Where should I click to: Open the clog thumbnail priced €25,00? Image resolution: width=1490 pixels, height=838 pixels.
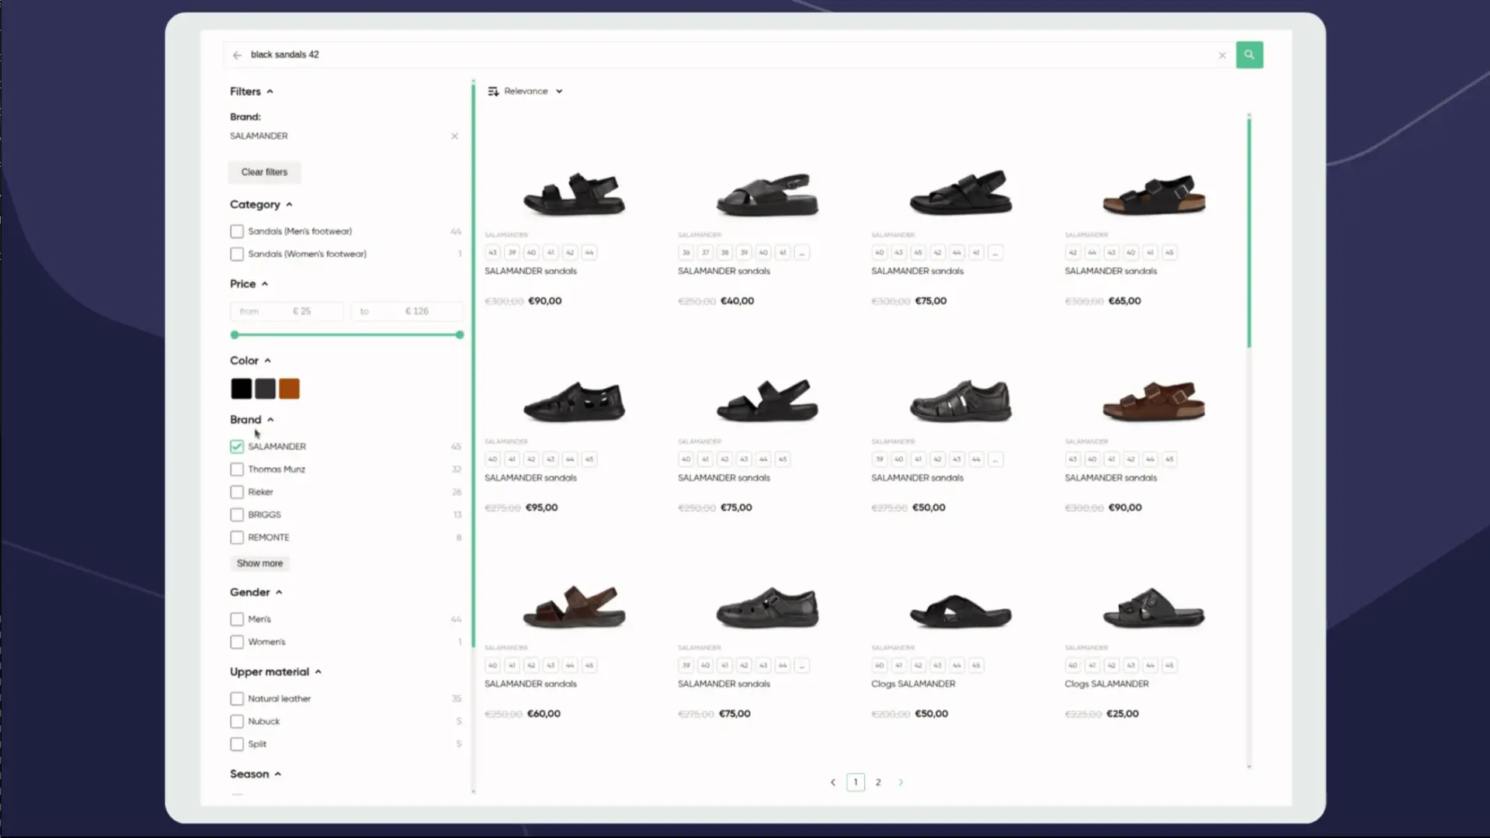click(1154, 607)
